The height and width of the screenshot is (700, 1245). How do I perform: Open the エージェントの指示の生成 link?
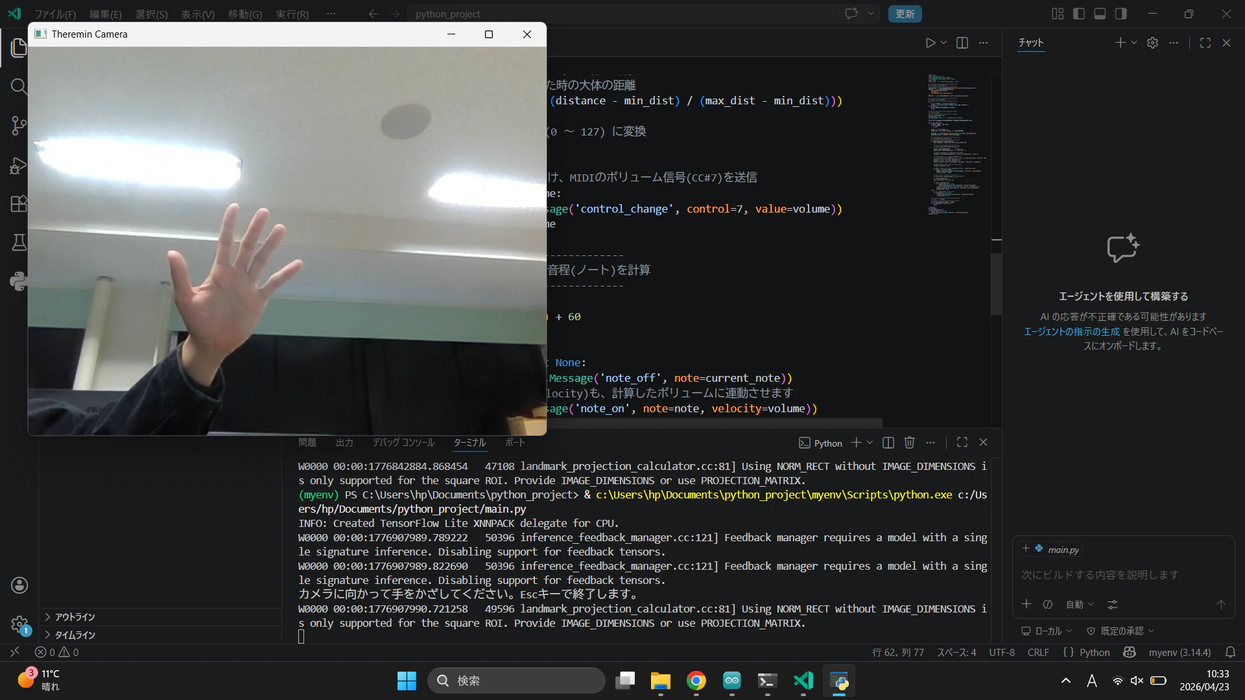(x=1071, y=331)
